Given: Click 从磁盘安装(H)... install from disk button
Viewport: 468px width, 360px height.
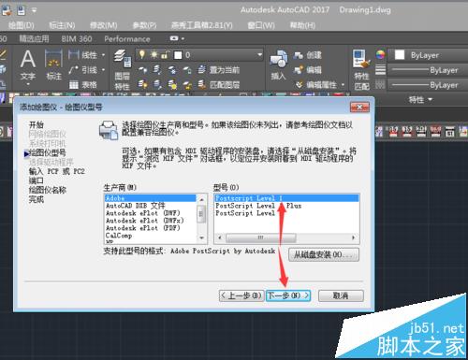Looking at the screenshot, I should coord(324,254).
